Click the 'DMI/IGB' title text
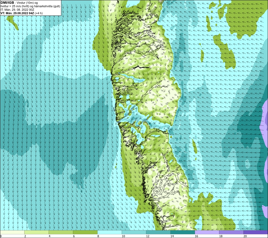The width and height of the screenshot is (268, 238). tap(7, 3)
